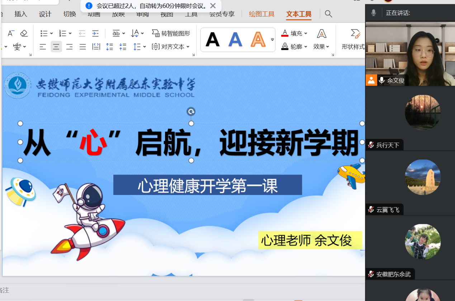The height and width of the screenshot is (301, 455).
Task: Open the text effect settings dialog launcher
Action: (x=333, y=55)
